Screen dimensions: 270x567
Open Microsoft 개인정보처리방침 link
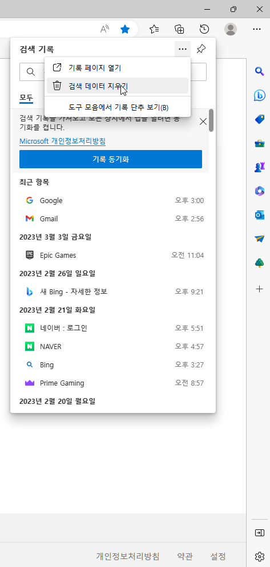[x=63, y=141]
